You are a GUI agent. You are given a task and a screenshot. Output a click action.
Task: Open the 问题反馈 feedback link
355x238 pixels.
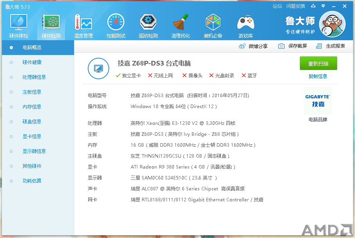(296, 6)
